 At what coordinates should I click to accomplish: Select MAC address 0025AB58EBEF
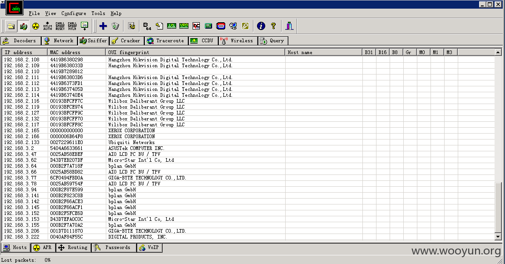[x=66, y=154]
